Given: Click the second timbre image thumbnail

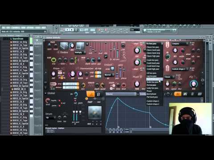Looking at the screenshot, I should tap(80, 46).
